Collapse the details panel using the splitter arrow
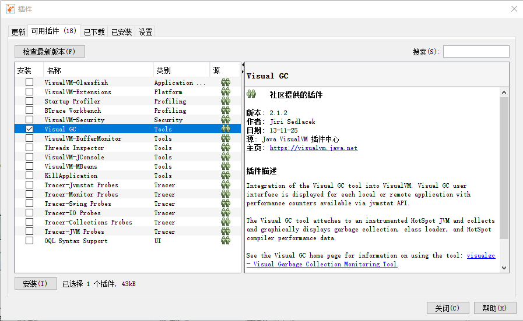This screenshot has width=523, height=321. (243, 71)
